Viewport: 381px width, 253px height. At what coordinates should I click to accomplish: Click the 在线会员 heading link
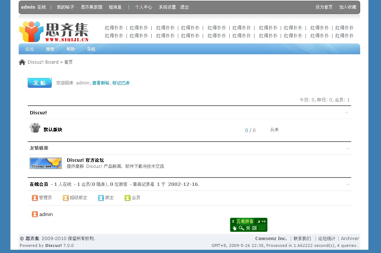click(x=39, y=184)
